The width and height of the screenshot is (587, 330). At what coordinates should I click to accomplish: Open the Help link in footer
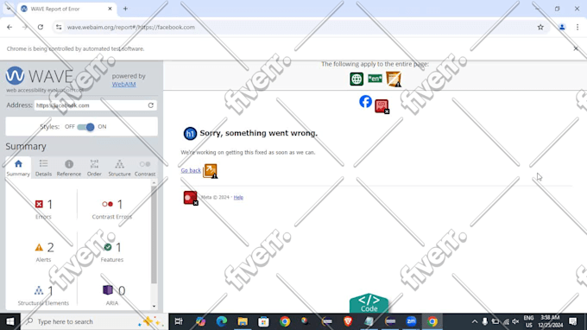pyautogui.click(x=238, y=198)
